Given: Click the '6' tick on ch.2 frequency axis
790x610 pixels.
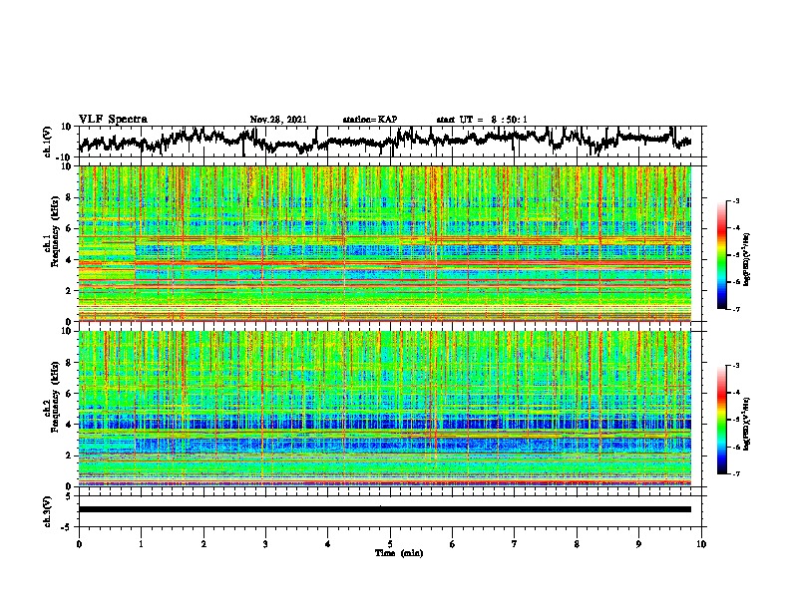Looking at the screenshot, I should coord(70,394).
